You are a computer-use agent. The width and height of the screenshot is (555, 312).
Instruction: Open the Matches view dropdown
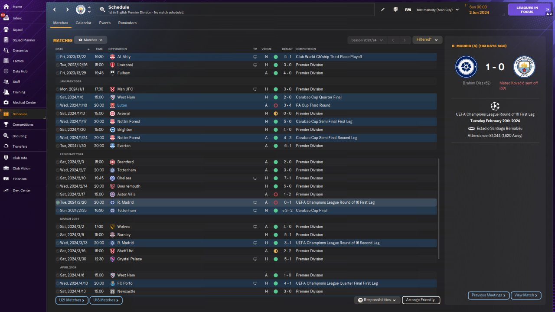point(91,40)
